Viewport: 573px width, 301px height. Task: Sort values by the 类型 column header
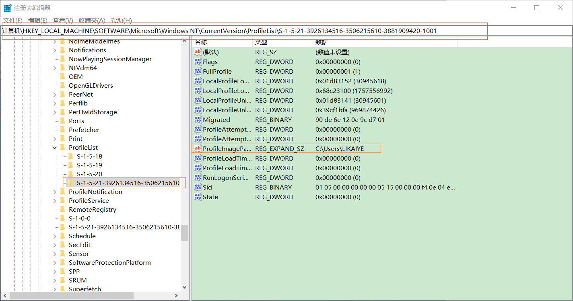282,42
